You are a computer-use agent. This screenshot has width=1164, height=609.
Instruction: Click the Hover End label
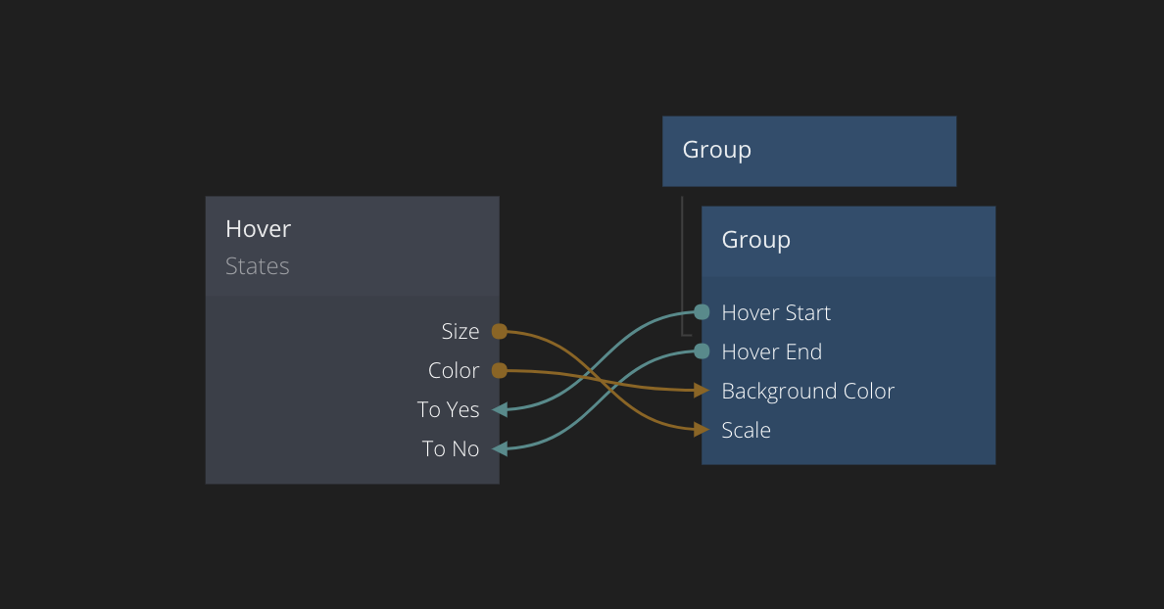[x=772, y=352]
